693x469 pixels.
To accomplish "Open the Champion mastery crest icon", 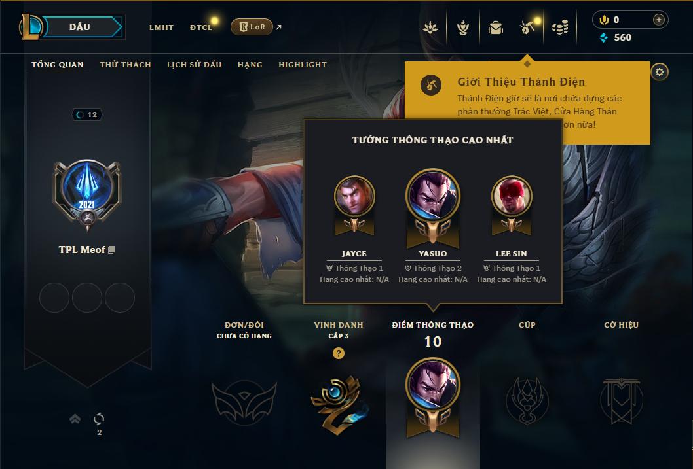I will pyautogui.click(x=462, y=28).
